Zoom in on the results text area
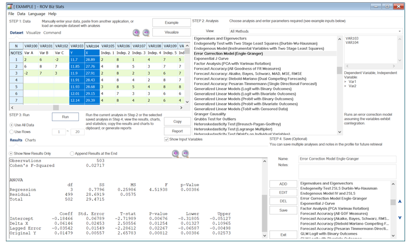This screenshot has width=411, height=244. [x=175, y=153]
